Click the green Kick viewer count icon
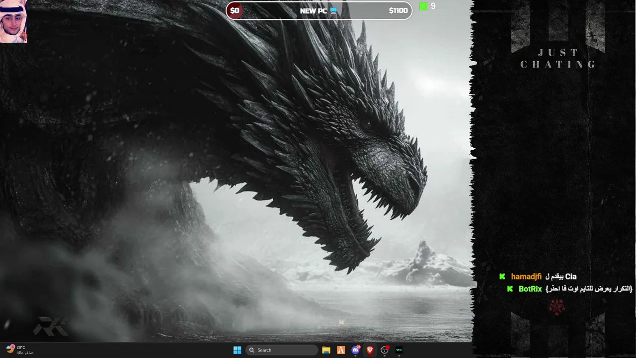Image resolution: width=636 pixels, height=358 pixels. (x=423, y=6)
